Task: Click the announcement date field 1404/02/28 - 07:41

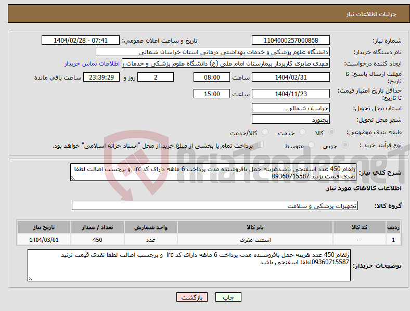Action: pos(81,40)
